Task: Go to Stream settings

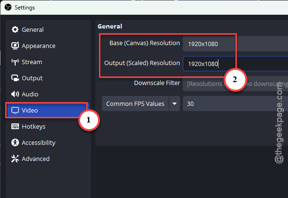Action: [48, 62]
